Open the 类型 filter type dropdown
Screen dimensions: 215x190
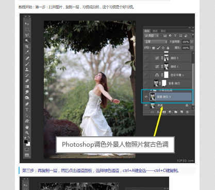click(151, 36)
